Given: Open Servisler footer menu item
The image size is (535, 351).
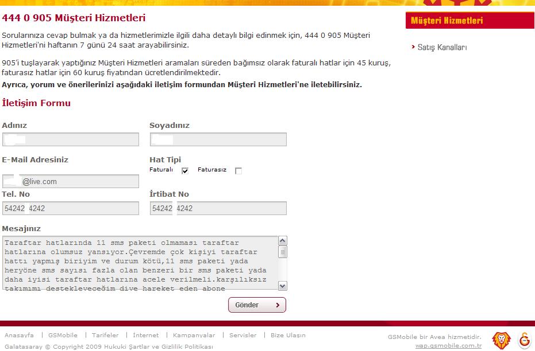Looking at the screenshot, I should 243,336.
